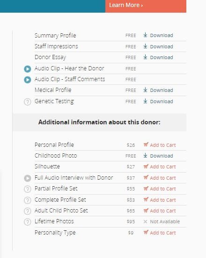
Task: Play Full Audio Interview with Donor
Action: (x=28, y=178)
